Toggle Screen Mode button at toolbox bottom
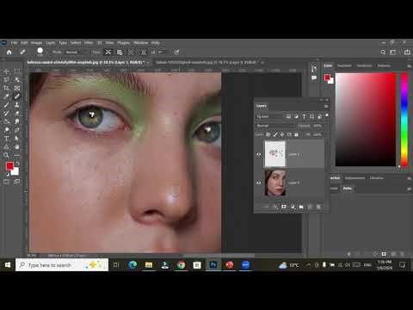Image resolution: width=413 pixels, height=310 pixels. 17,182
